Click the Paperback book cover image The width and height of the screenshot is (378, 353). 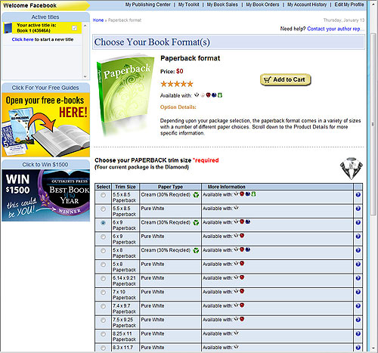125,94
